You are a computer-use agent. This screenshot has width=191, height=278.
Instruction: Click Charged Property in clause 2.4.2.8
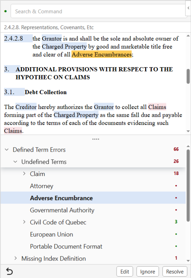click(64, 47)
